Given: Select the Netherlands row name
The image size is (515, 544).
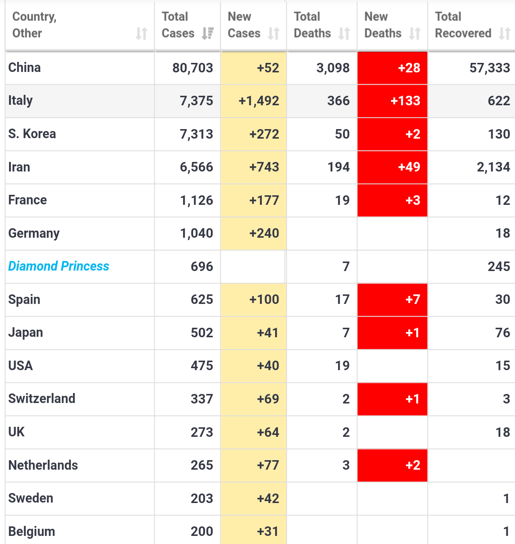Looking at the screenshot, I should tap(43, 465).
